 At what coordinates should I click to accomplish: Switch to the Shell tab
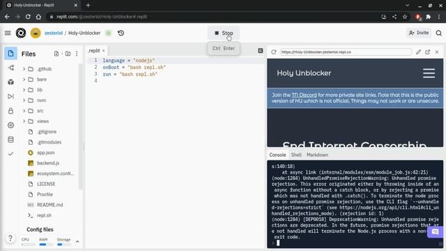click(296, 155)
